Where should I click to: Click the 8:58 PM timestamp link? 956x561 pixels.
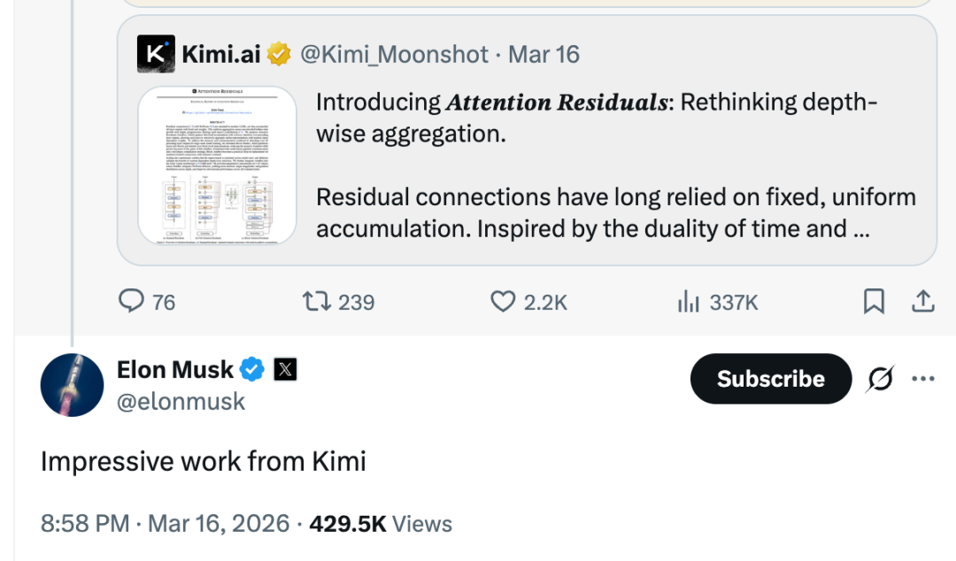(x=85, y=523)
